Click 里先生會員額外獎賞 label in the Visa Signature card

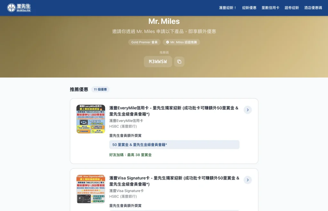coord(125,206)
